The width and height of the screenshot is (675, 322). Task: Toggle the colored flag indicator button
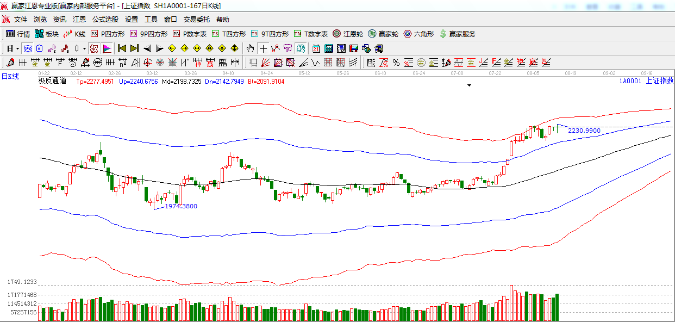(107, 48)
